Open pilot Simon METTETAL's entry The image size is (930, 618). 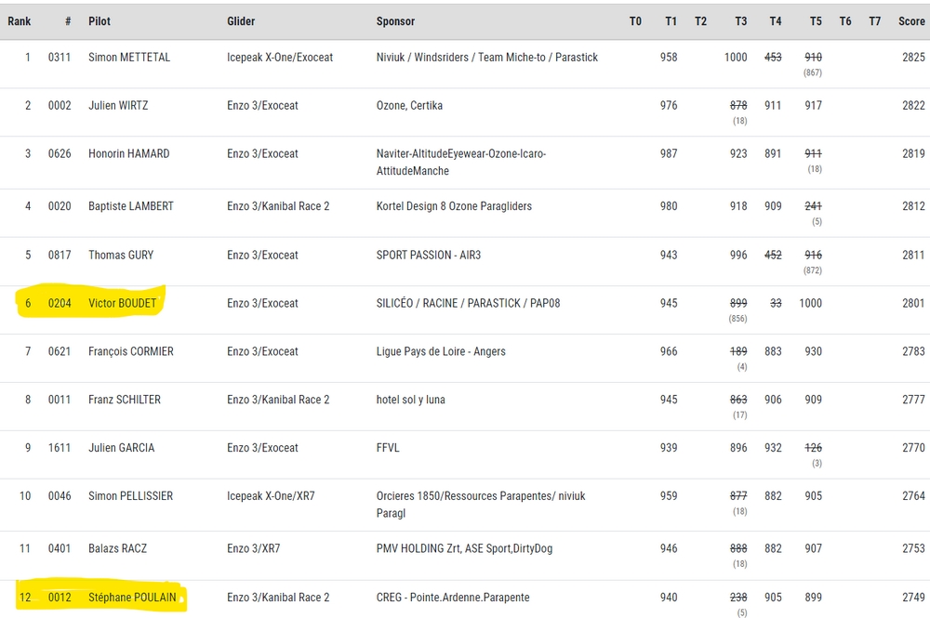(x=129, y=58)
